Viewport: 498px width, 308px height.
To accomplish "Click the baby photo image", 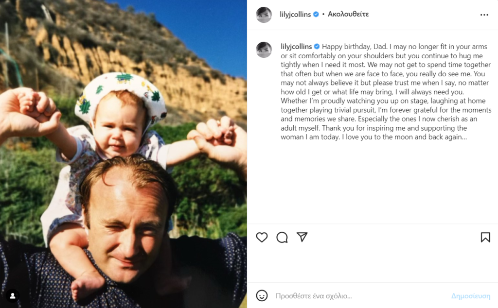I will click(x=123, y=154).
